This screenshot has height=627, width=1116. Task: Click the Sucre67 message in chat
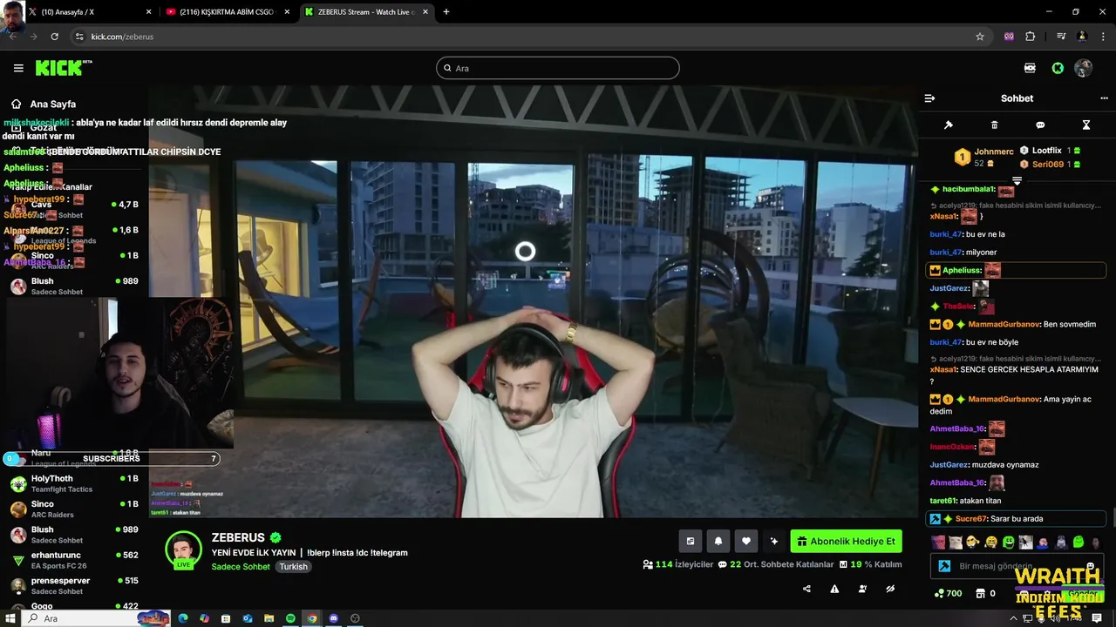1016,519
